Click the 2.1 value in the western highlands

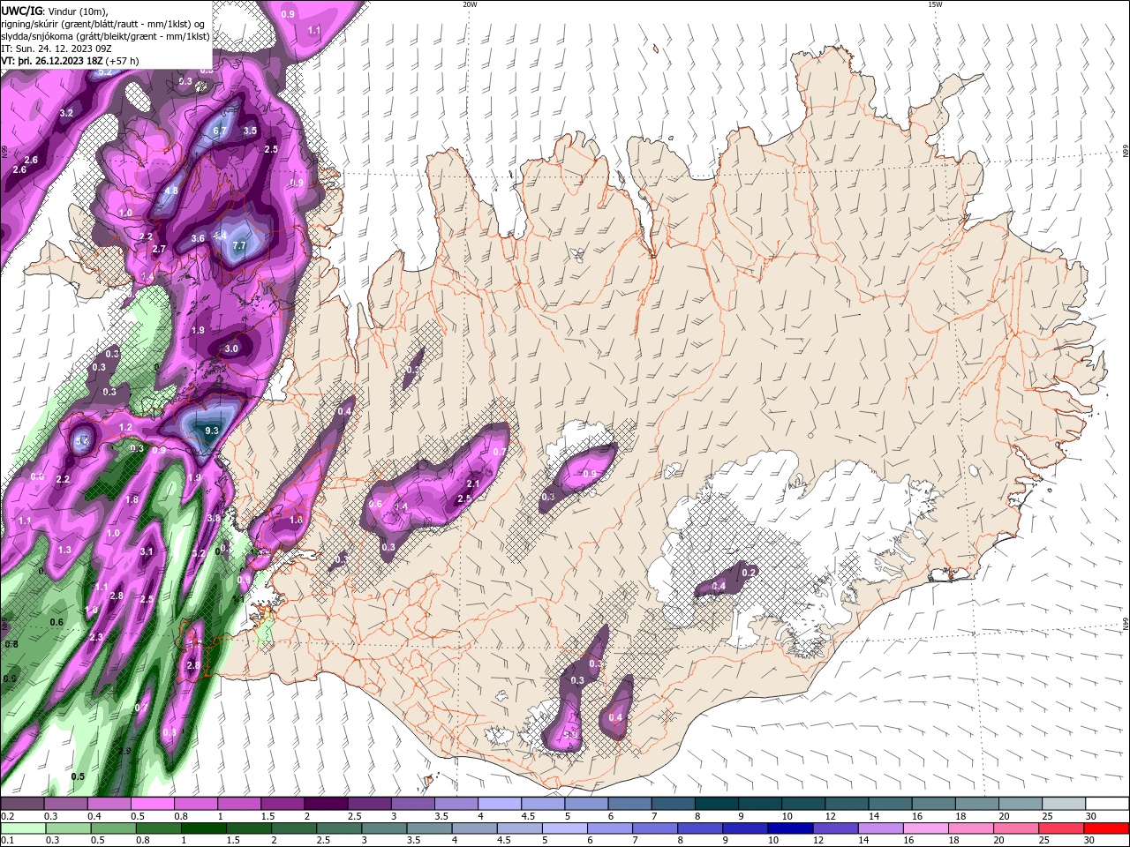[472, 483]
